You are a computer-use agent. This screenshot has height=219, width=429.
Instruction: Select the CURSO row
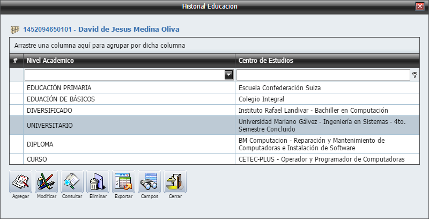(x=214, y=159)
